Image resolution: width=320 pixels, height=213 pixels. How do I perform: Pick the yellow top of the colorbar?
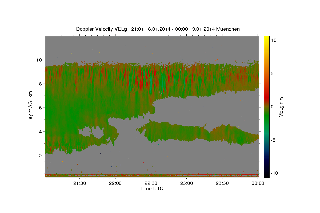click(267, 38)
